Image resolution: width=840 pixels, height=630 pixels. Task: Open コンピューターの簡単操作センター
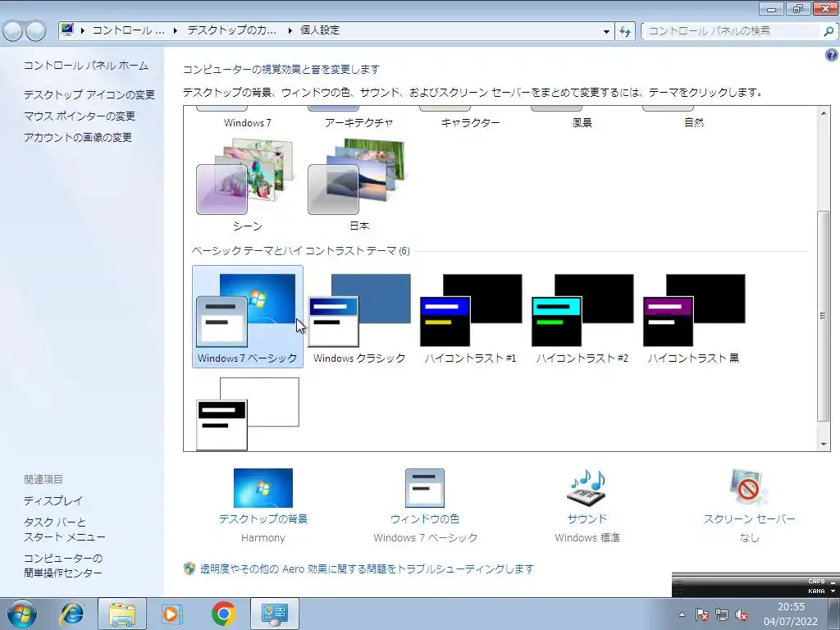point(62,565)
